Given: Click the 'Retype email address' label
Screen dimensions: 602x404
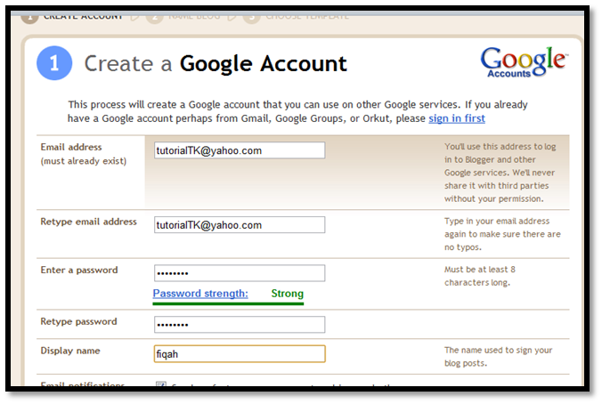Looking at the screenshot, I should click(x=89, y=222).
